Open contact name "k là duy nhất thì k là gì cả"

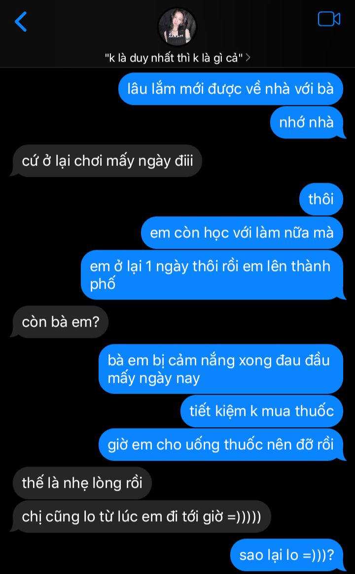[175, 58]
